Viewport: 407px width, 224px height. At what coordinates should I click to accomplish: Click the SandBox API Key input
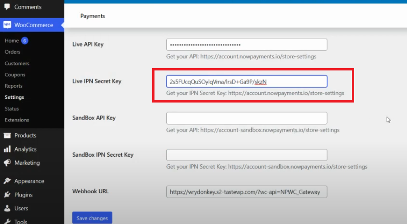coord(246,118)
